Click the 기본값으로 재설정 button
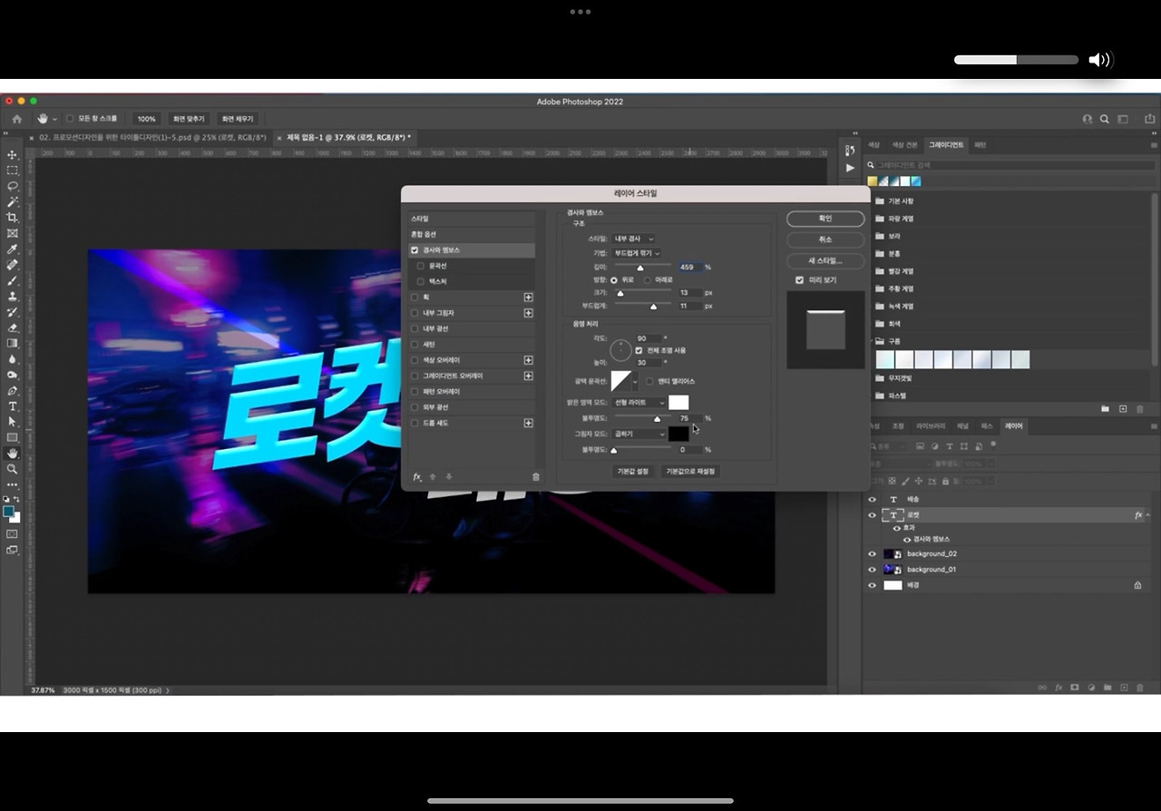This screenshot has height=811, width=1161. 690,472
